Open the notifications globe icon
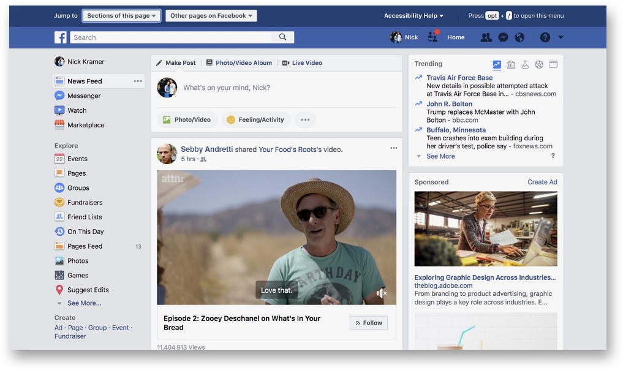The width and height of the screenshot is (623, 370). coord(519,37)
